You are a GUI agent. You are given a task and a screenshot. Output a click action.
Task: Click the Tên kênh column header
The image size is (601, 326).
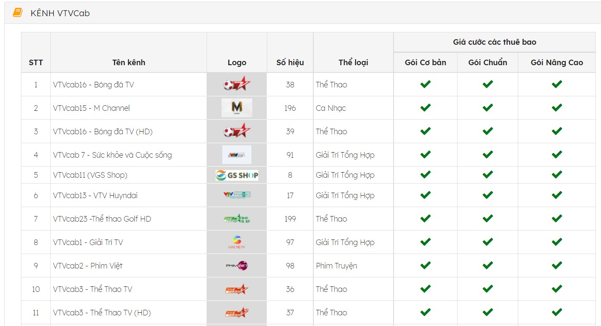(x=129, y=63)
